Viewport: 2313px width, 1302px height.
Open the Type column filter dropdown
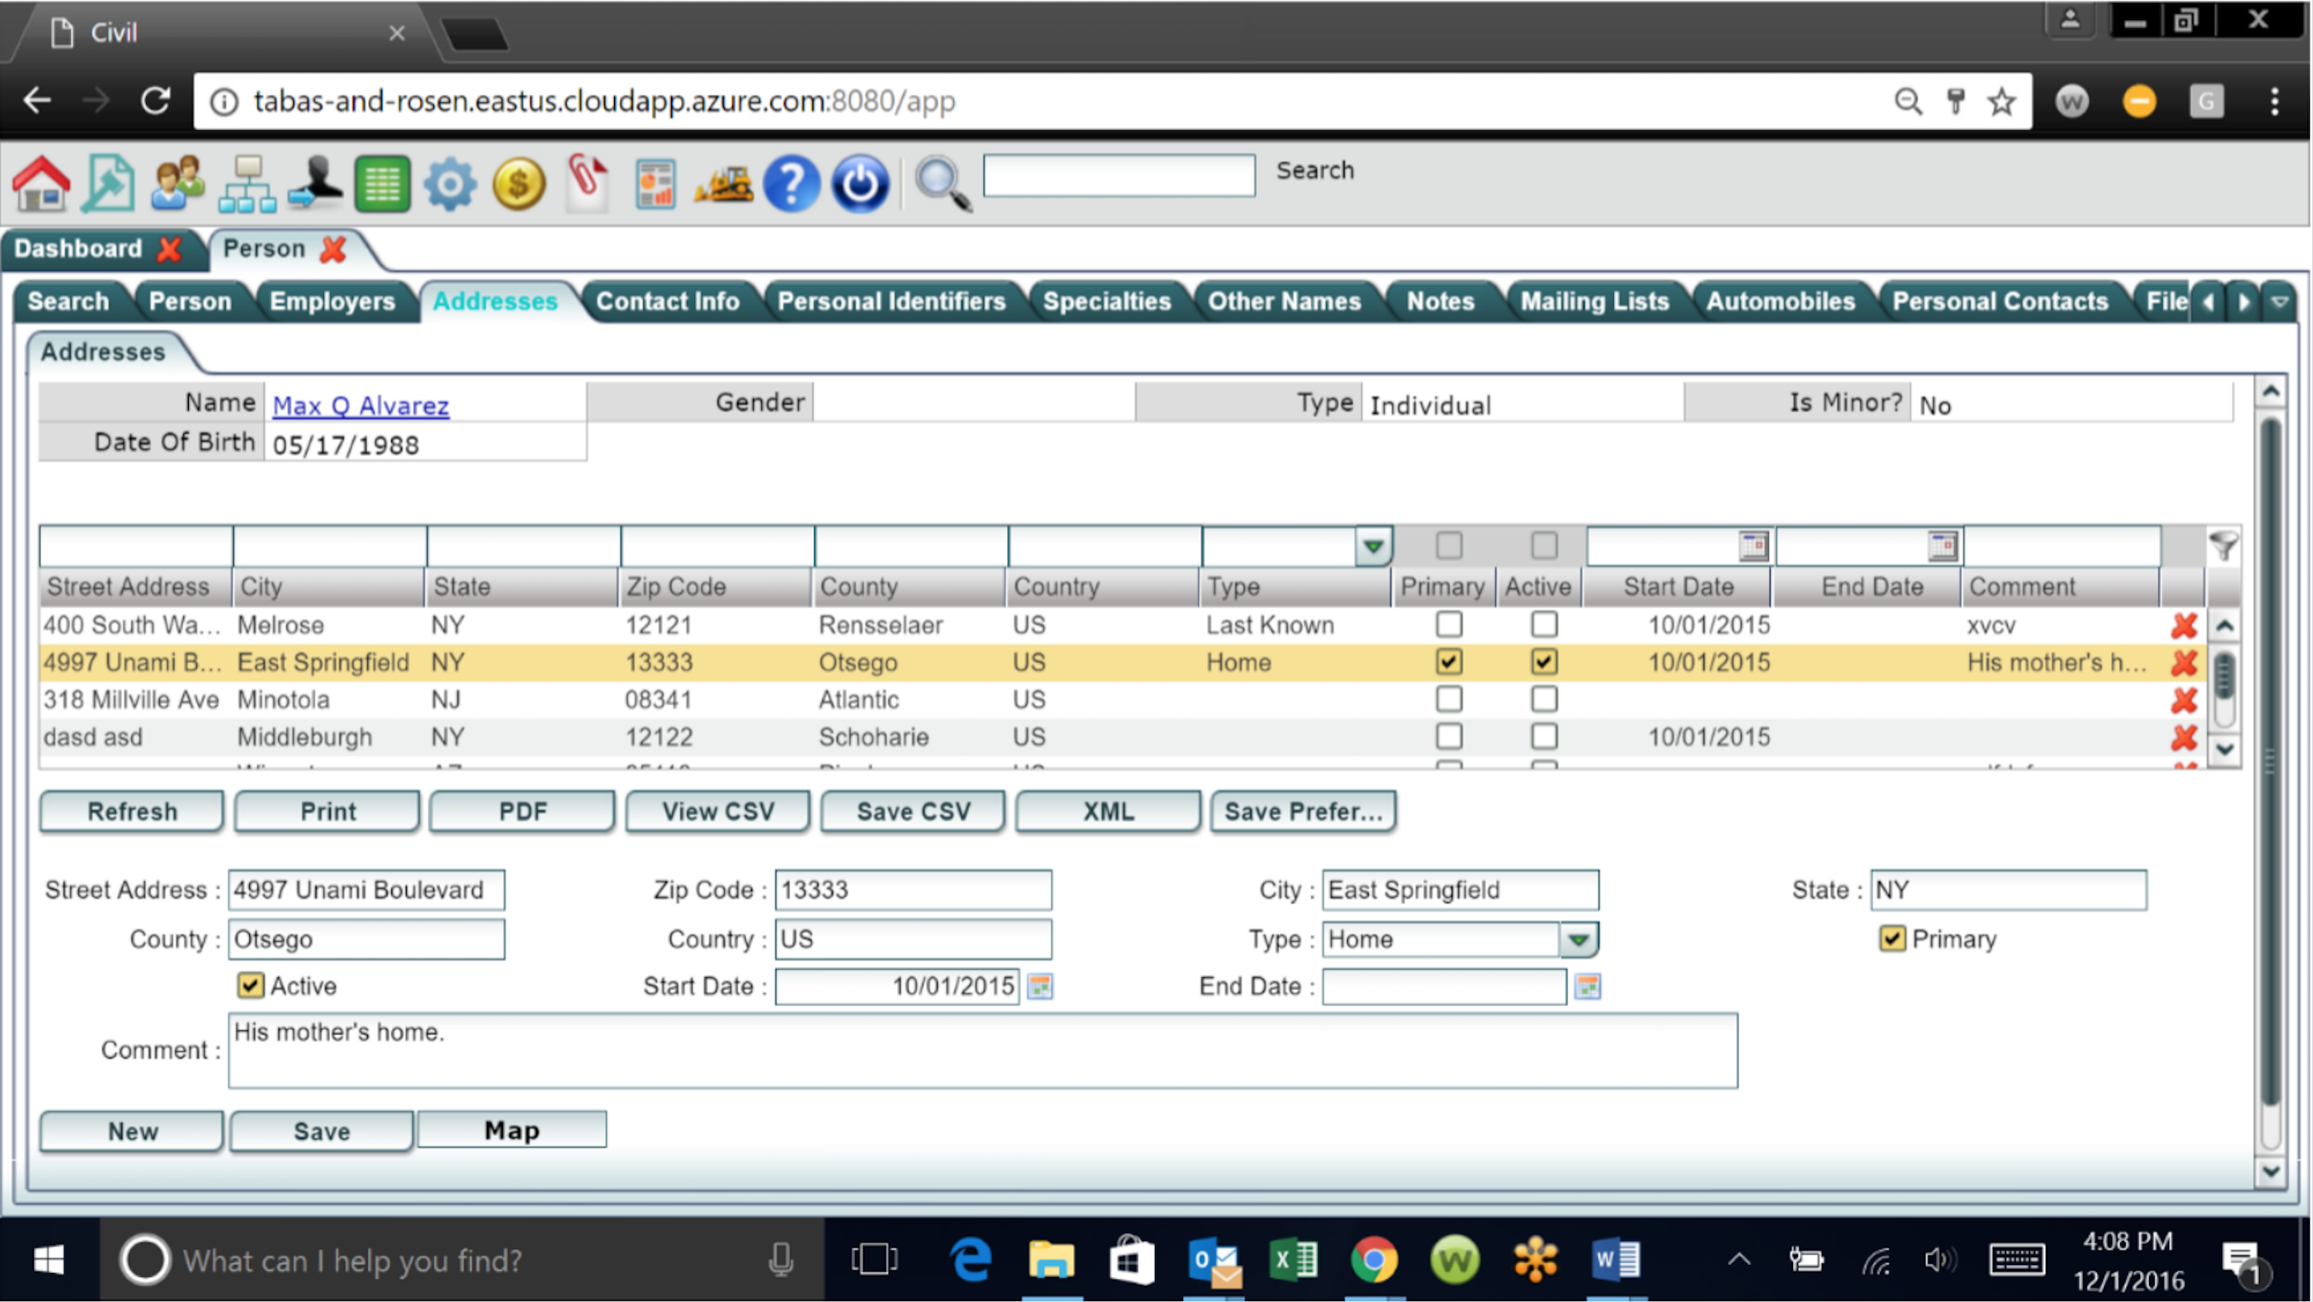pyautogui.click(x=1372, y=545)
